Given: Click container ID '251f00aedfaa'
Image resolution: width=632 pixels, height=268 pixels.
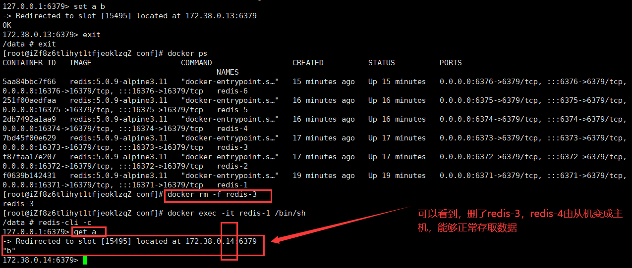Looking at the screenshot, I should (x=29, y=100).
